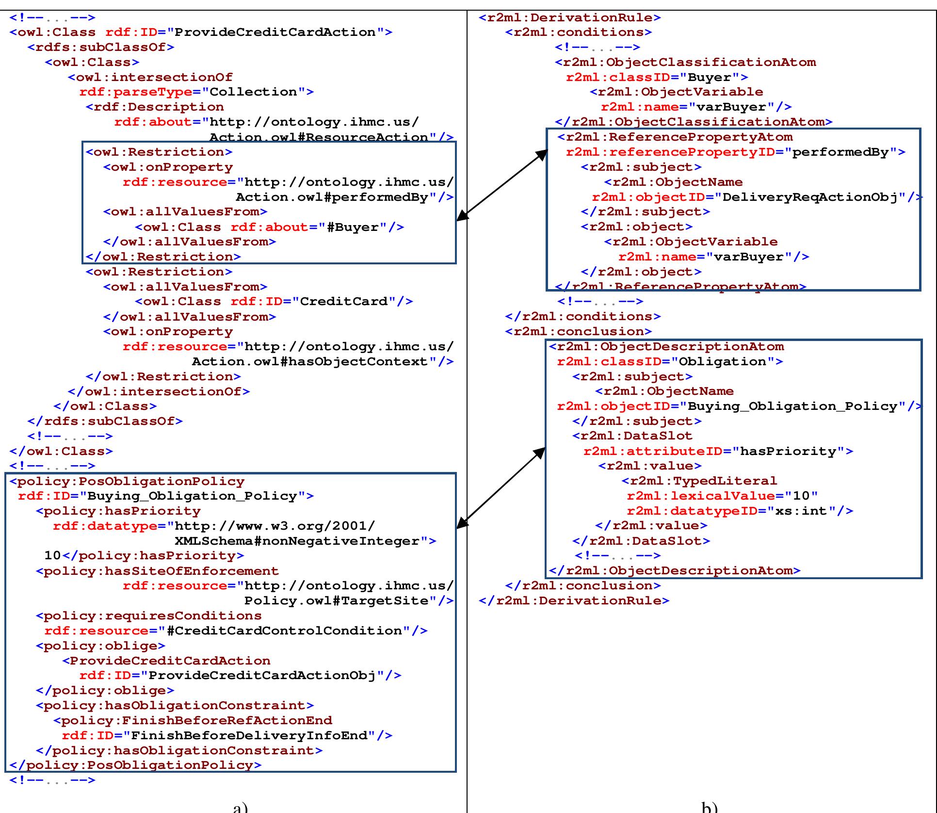Image resolution: width=937 pixels, height=813 pixels.
Task: Select "#CreditCardControlCondition" resource line
Action: pos(236,631)
